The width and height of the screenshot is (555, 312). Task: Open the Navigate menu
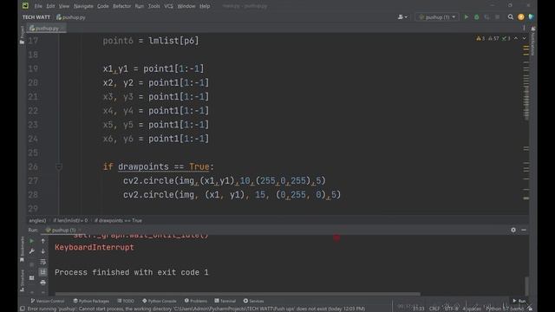click(x=83, y=6)
